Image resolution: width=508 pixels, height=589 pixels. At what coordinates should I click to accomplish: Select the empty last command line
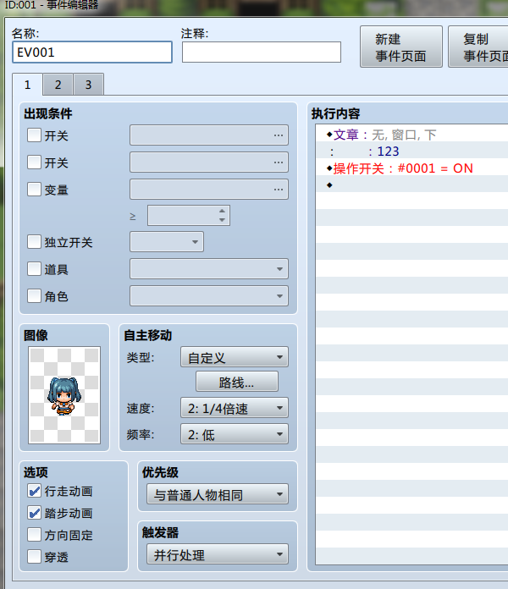(x=411, y=185)
